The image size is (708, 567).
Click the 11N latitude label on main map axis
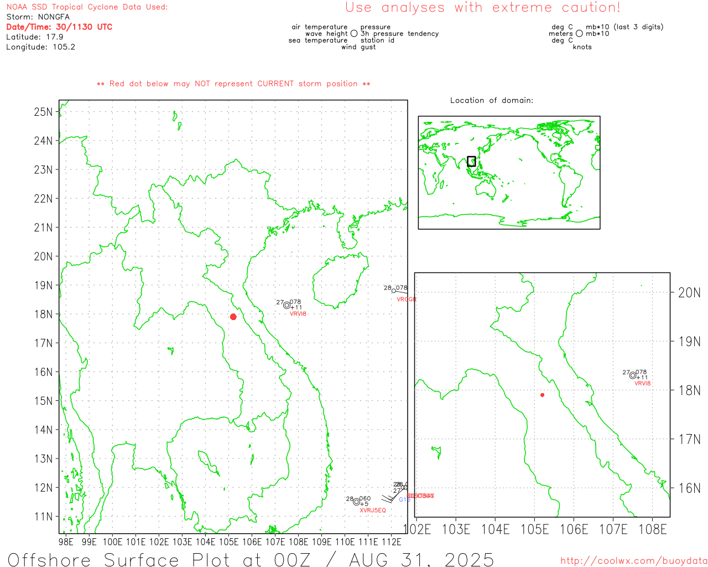coord(43,517)
